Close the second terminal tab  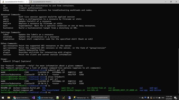pos(55,2)
